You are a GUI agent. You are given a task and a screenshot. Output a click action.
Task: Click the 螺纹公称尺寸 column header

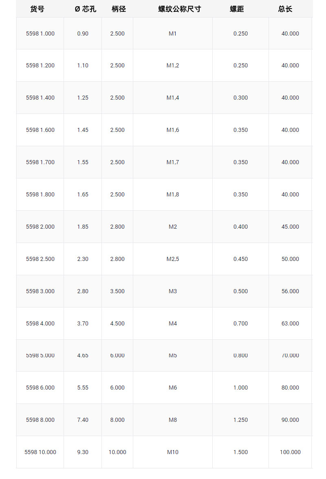coord(180,9)
